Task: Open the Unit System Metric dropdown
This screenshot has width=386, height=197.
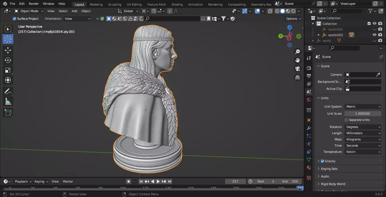Action: [x=363, y=107]
